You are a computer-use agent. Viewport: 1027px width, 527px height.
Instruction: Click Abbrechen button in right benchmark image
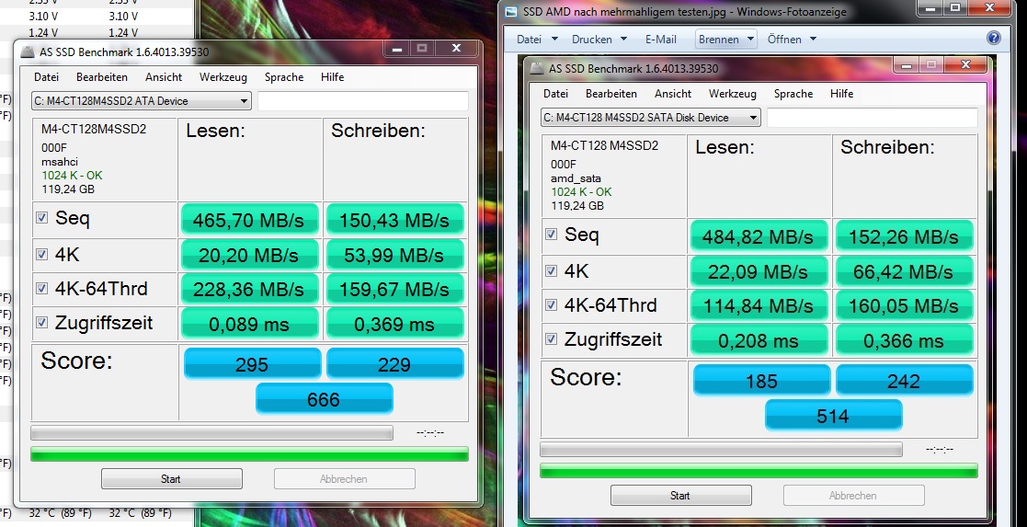(x=853, y=496)
